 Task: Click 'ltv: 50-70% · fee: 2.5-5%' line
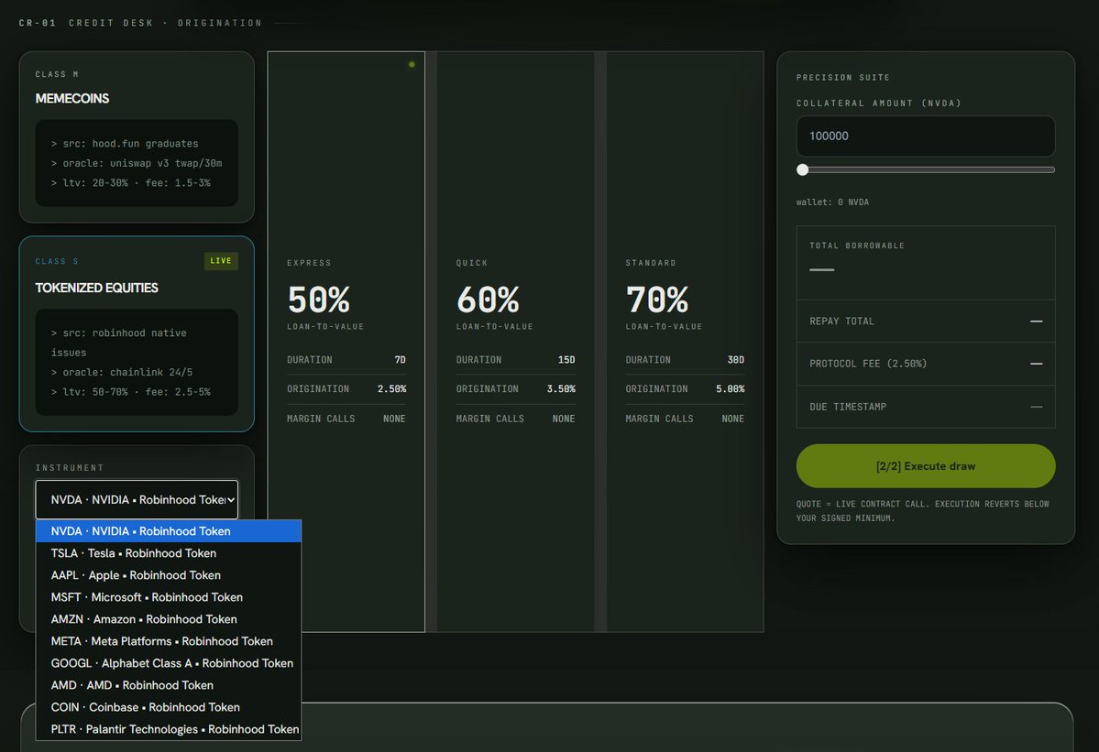pyautogui.click(x=130, y=392)
